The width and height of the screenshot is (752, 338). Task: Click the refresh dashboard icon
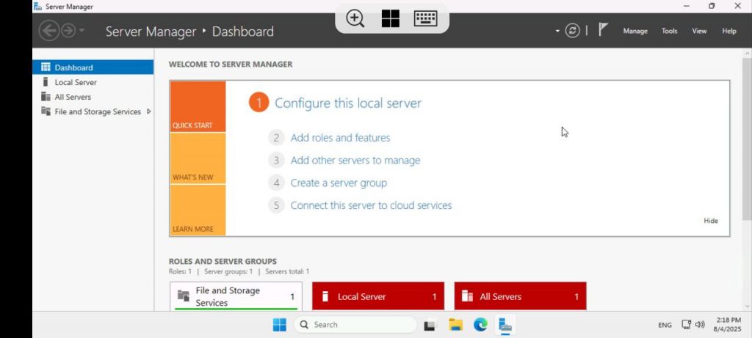572,31
